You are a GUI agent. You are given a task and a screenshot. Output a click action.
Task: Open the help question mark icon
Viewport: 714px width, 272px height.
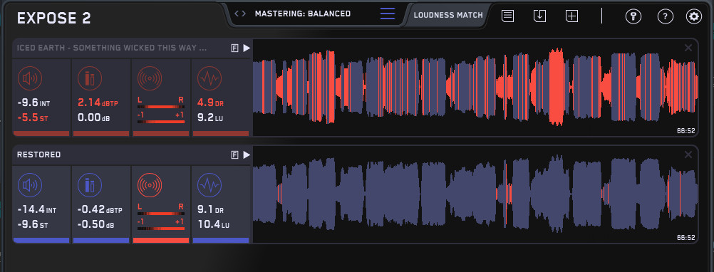click(666, 17)
